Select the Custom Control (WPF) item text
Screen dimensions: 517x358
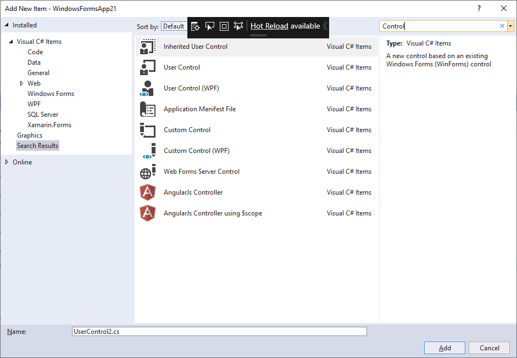[197, 151]
